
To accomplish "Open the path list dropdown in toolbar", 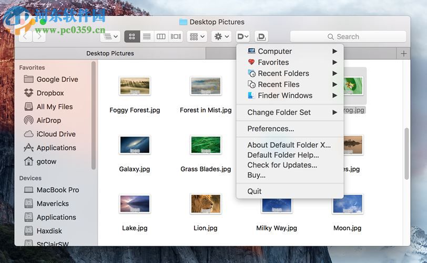I will pos(110,36).
